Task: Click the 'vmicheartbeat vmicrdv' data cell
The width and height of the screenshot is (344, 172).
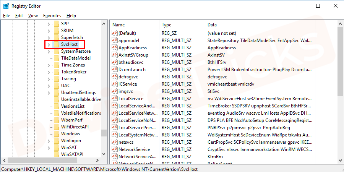Action: tap(231, 84)
